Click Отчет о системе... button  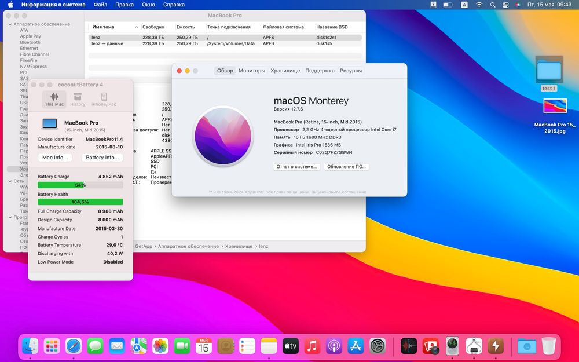[x=296, y=167]
